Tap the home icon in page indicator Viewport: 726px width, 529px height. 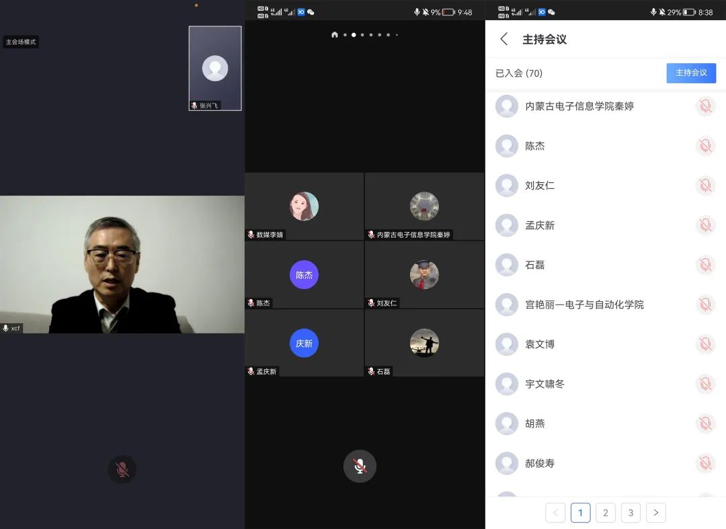pyautogui.click(x=335, y=34)
